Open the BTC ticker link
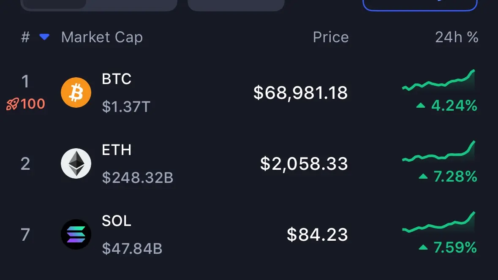 tap(117, 79)
